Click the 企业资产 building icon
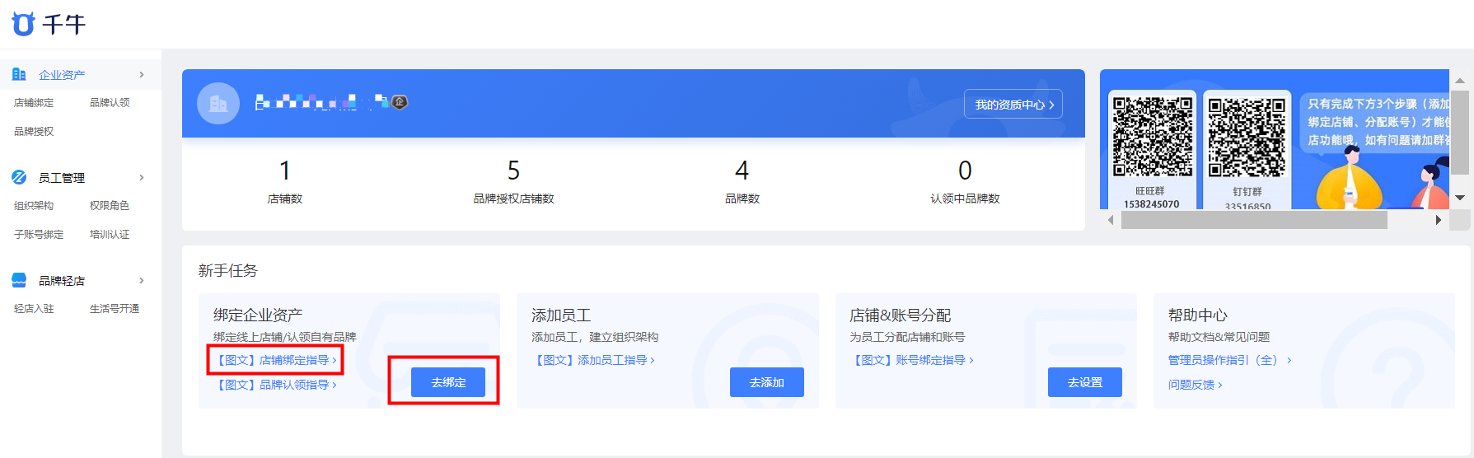This screenshot has height=458, width=1474. pos(19,74)
